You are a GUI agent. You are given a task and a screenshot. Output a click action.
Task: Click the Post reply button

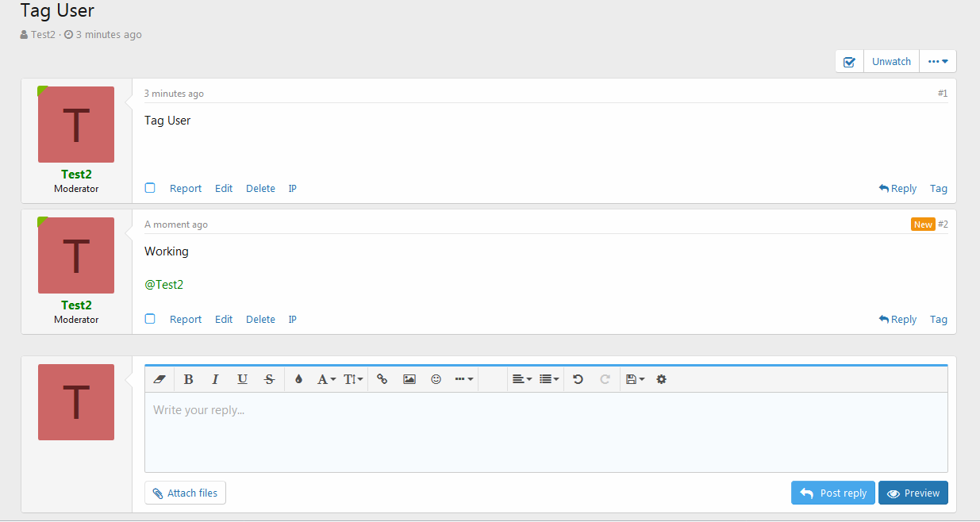[x=832, y=493]
